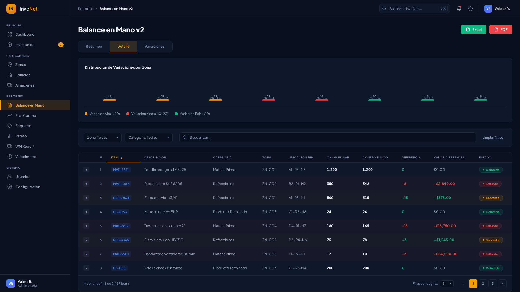Click the Almacenes sidebar icon
The width and height of the screenshot is (520, 292).
(x=10, y=85)
